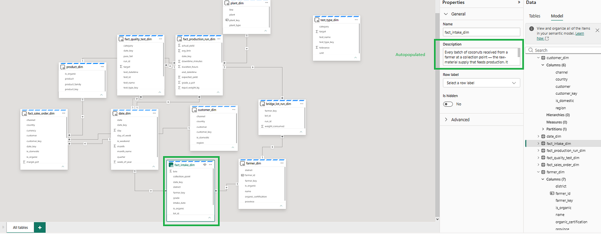
Task: Select collection_point column on fact_intake_dim card
Action: (x=182, y=177)
